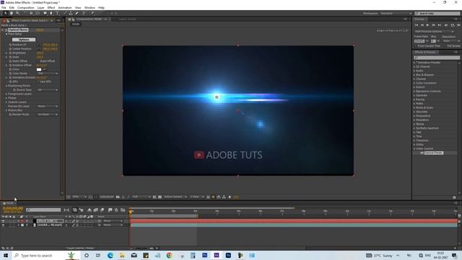This screenshot has width=462, height=260.
Task: Open the Preview BG Layer dropdown
Action: (x=48, y=106)
